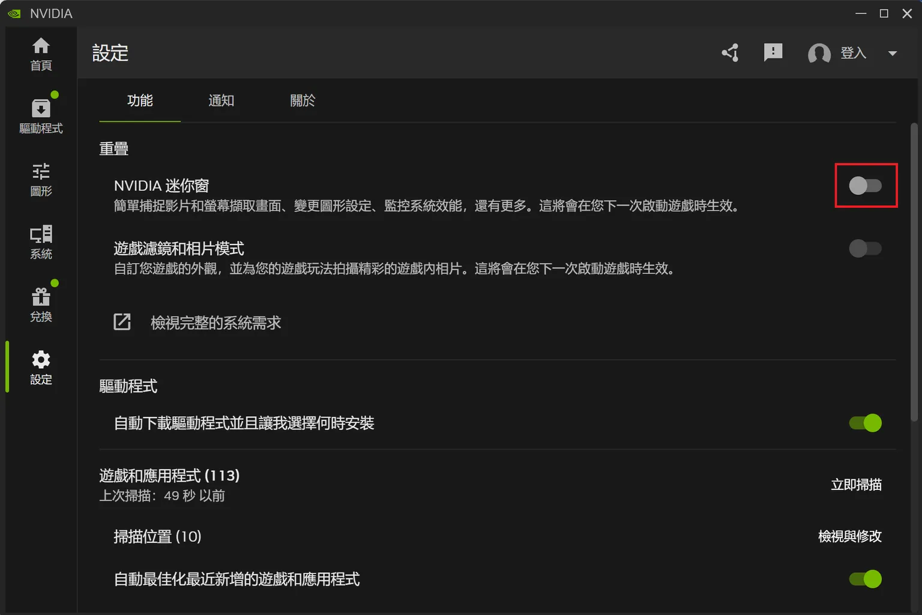Click the 上次掃描: 49 秒 以前 text
The image size is (922, 615).
[162, 495]
